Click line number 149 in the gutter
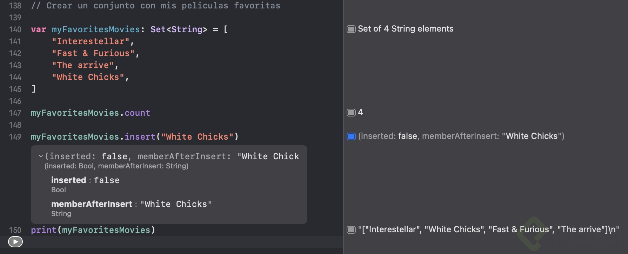This screenshot has height=254, width=628. click(15, 137)
